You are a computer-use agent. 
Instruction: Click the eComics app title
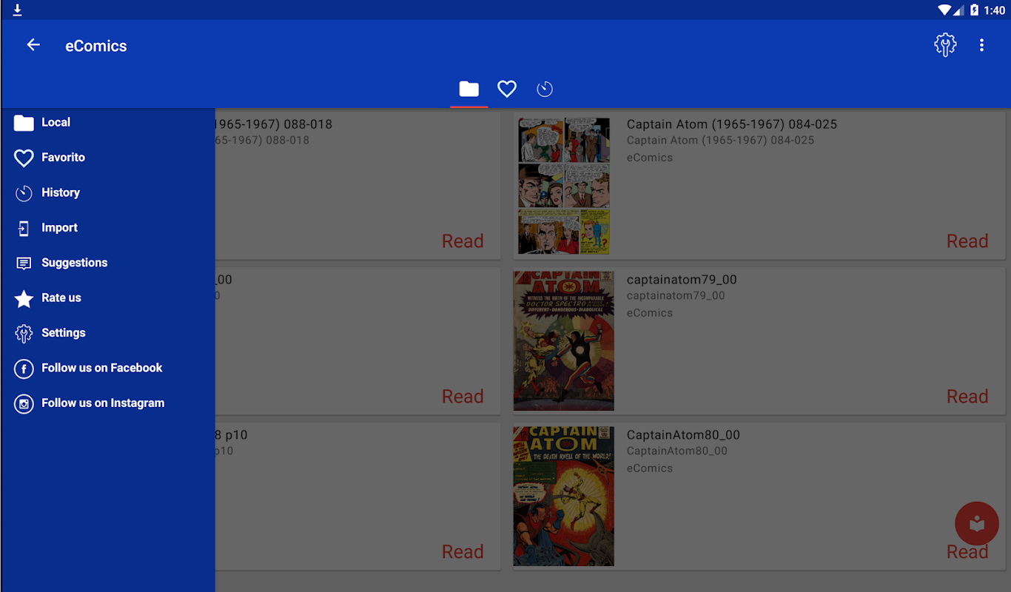pyautogui.click(x=96, y=46)
